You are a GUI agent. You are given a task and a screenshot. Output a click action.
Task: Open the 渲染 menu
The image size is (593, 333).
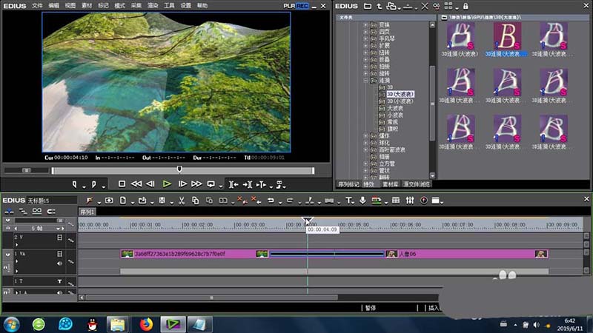click(x=153, y=6)
